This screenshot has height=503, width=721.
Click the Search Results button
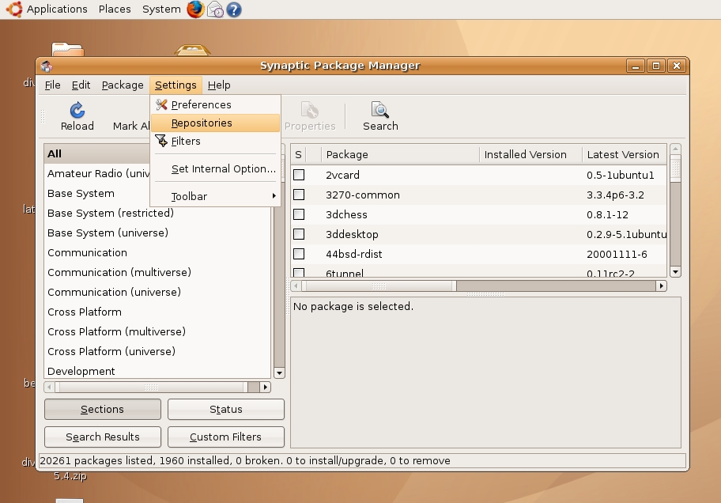[103, 437]
